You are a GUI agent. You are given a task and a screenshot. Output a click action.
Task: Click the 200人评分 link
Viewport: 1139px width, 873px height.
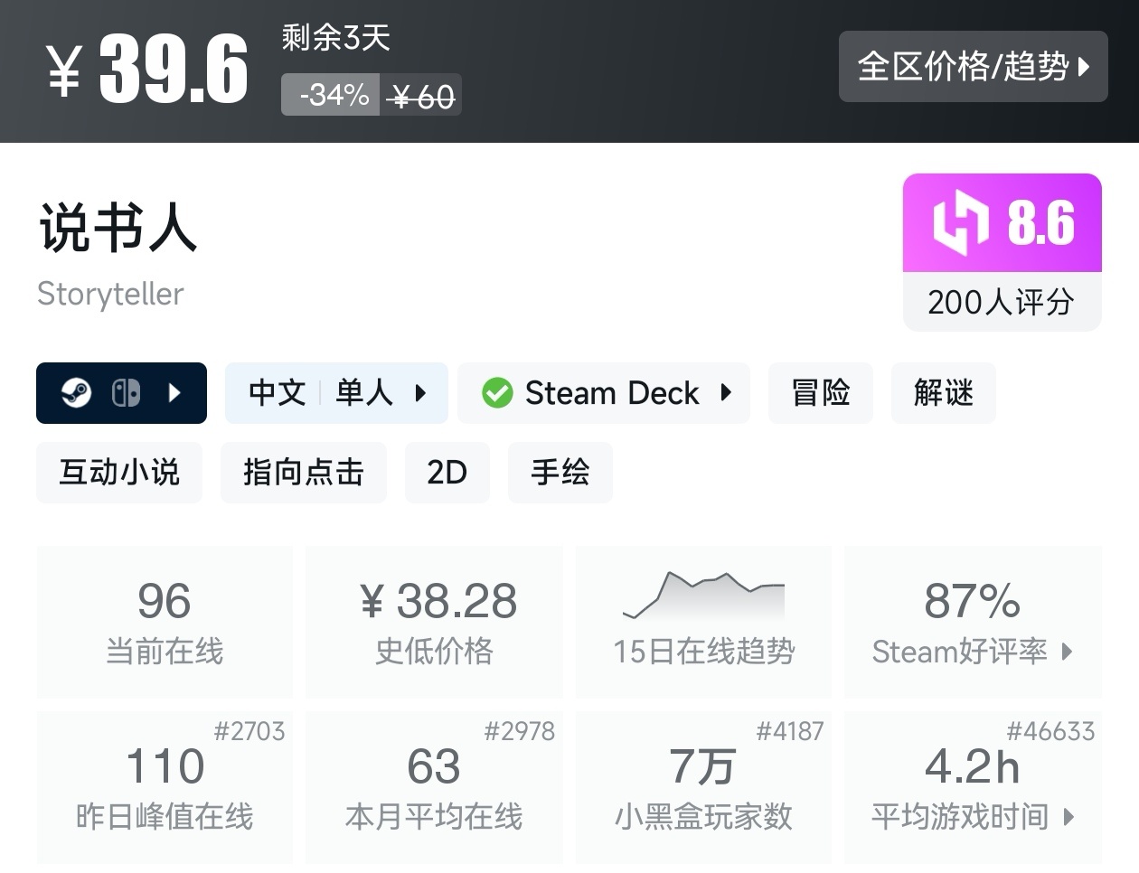coord(1001,303)
